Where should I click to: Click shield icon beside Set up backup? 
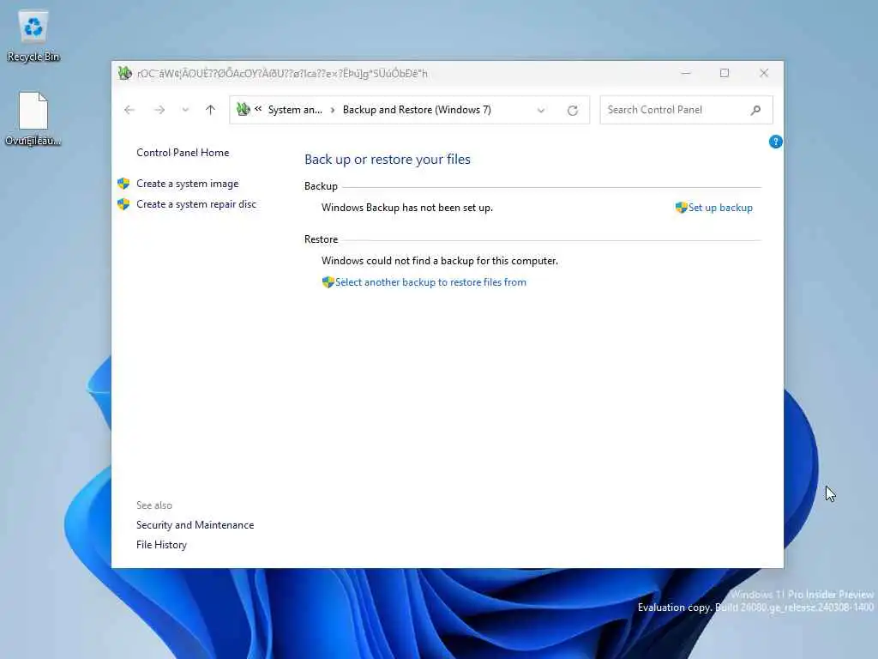pos(682,208)
